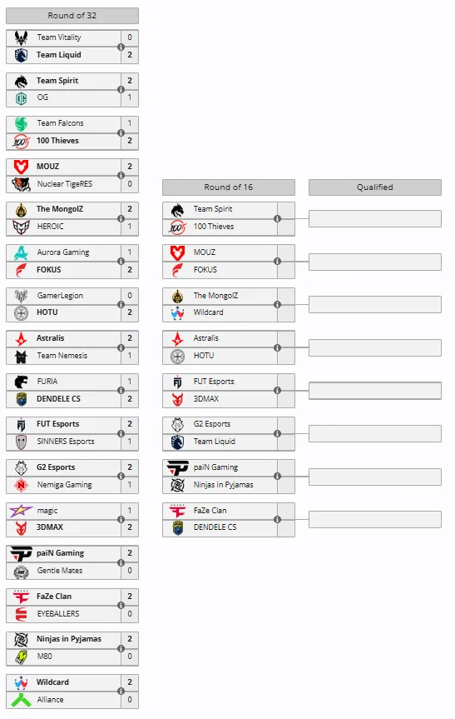
Task: Select the Qualified column header
Action: [x=375, y=187]
